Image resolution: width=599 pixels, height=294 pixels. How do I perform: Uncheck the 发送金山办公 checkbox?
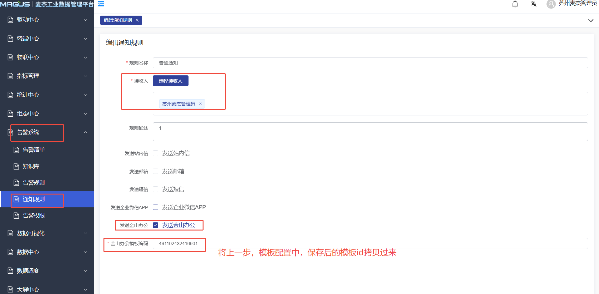click(x=155, y=225)
